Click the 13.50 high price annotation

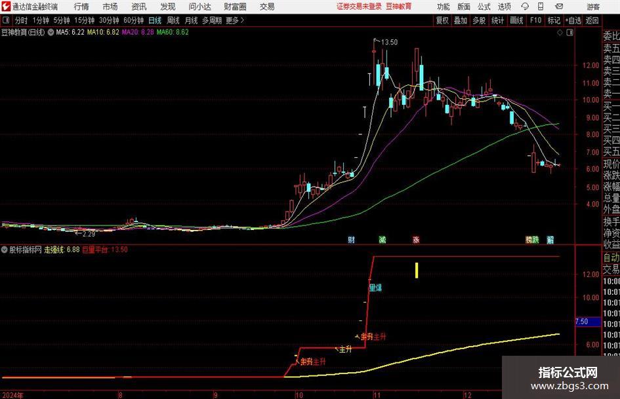tap(389, 43)
